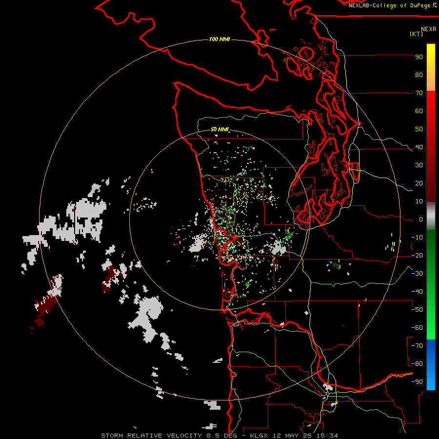439x439 pixels.
Task: Click the -90 value on velocity scale
Action: point(417,382)
